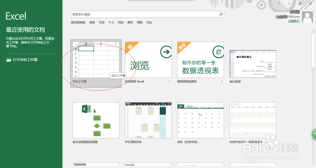This screenshot has height=168, width=316.
Task: Search suggested category 教育
Action: 130,22
